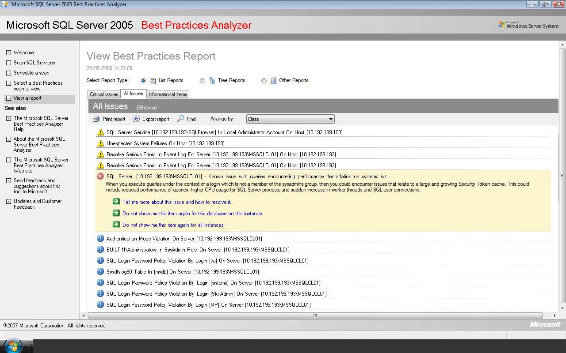The image size is (566, 353).
Task: Click the vertical scrollbar of report pane
Action: (562, 175)
